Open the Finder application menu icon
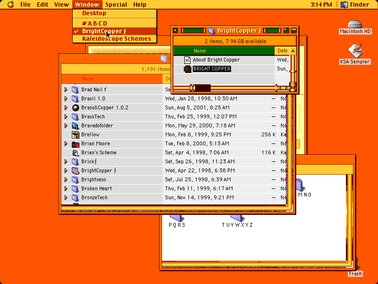The width and height of the screenshot is (378, 284). point(344,5)
